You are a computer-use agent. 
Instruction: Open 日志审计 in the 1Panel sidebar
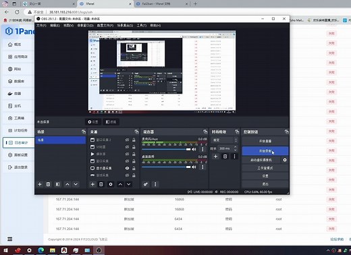click(x=19, y=142)
